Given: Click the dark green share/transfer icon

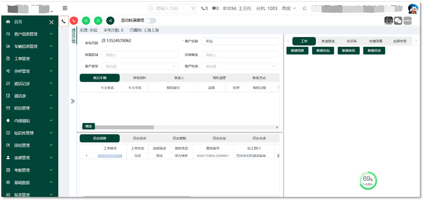Looking at the screenshot, I should coord(110,21).
